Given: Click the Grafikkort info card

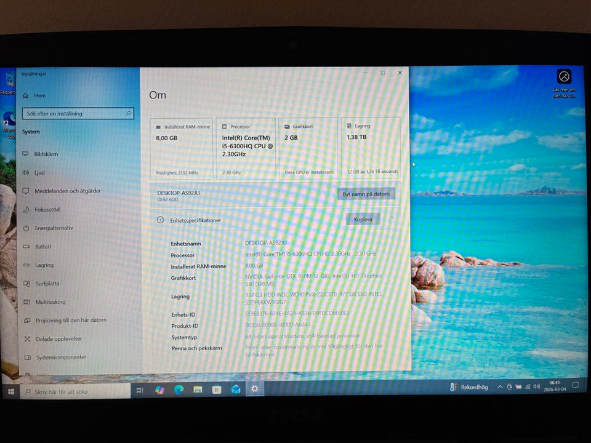Looking at the screenshot, I should [x=308, y=148].
